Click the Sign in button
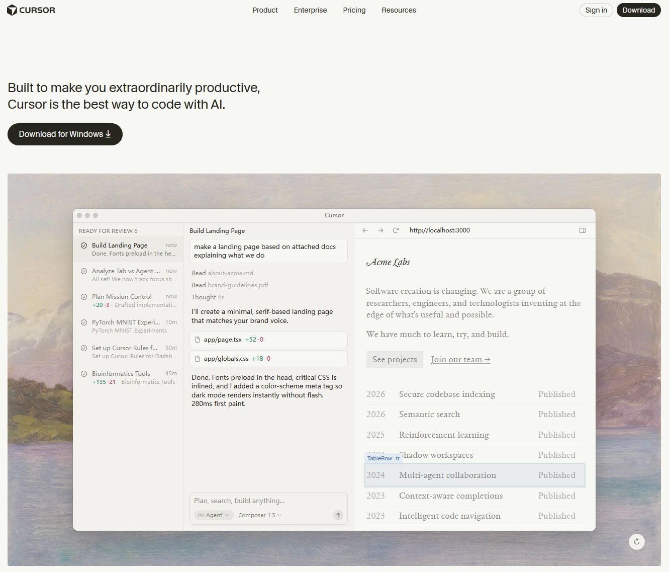 (596, 10)
